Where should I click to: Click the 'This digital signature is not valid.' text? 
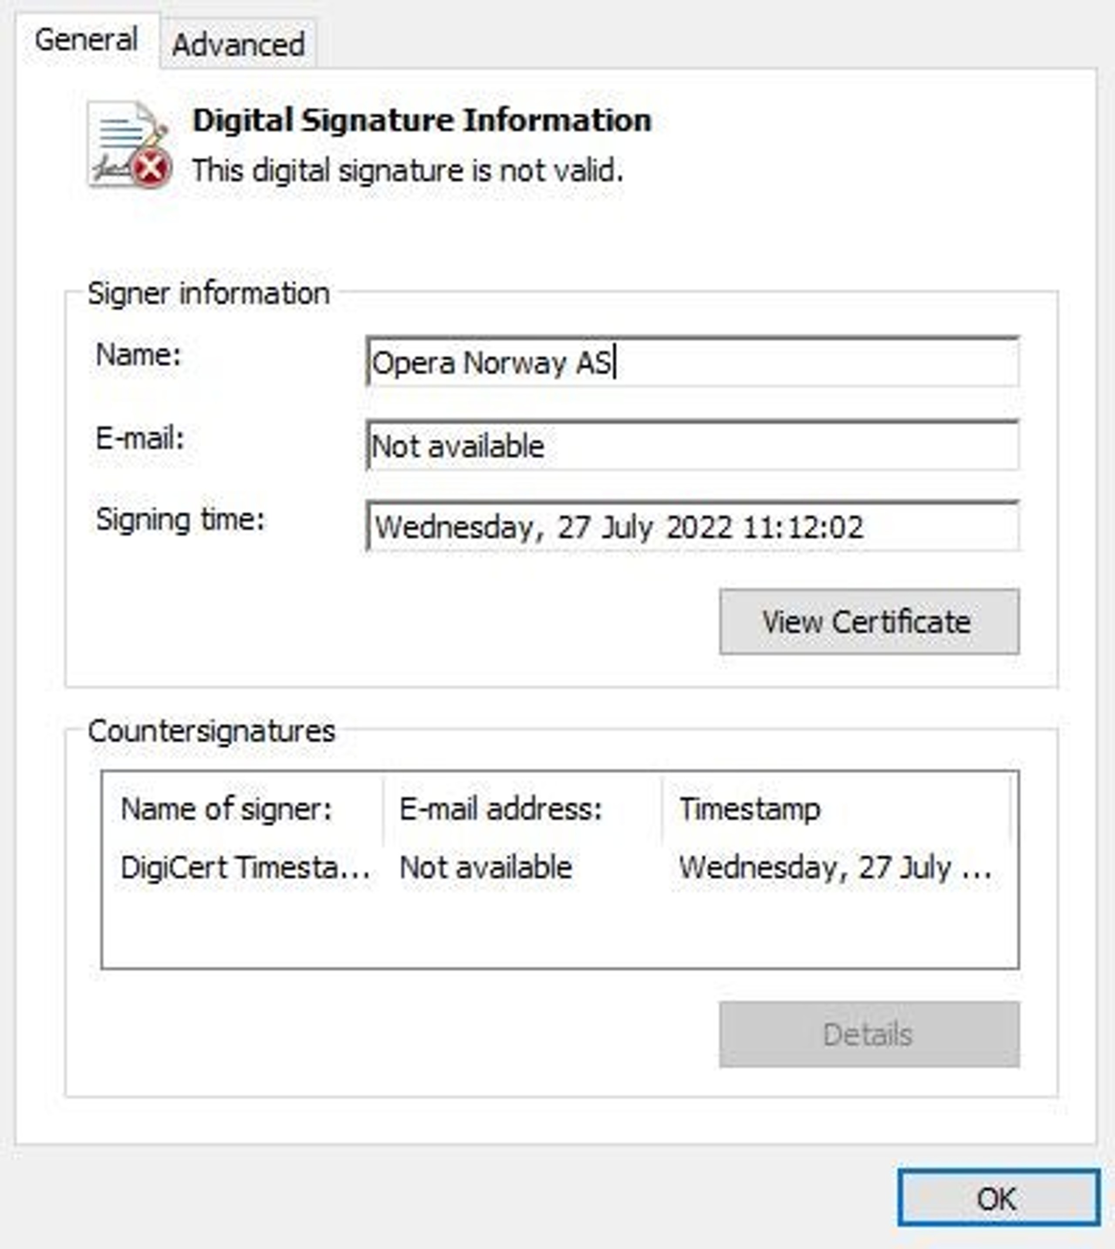[408, 170]
